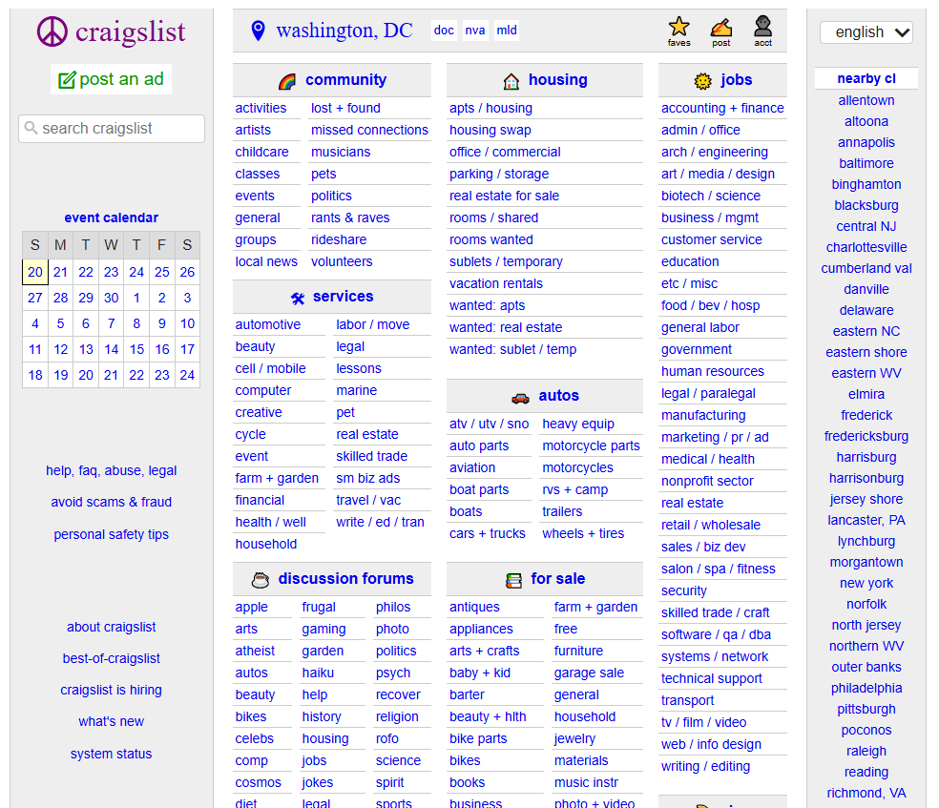Open the nearby cl header
939x808 pixels.
tap(866, 78)
